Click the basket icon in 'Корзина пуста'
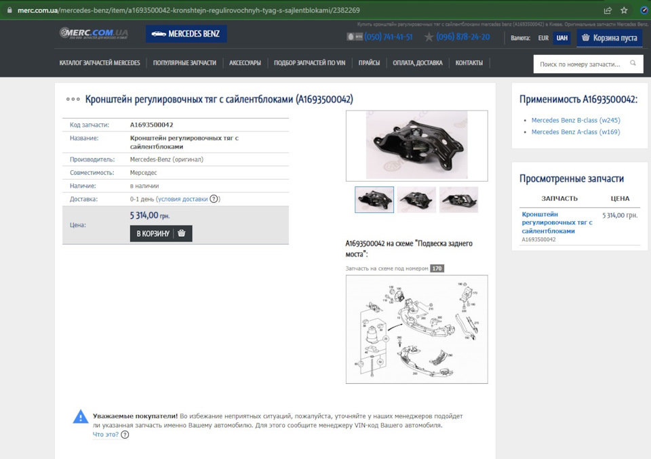This screenshot has height=459, width=651. [585, 38]
